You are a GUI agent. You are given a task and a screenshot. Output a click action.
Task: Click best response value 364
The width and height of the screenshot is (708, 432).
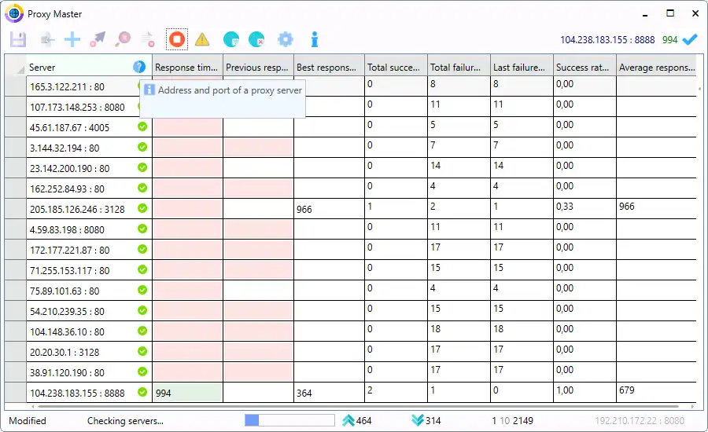pyautogui.click(x=304, y=394)
